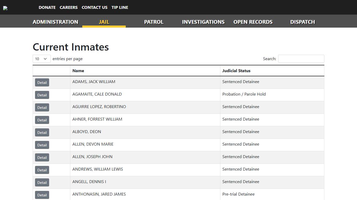Viewport: 357px width, 200px height.
Task: Switch to the INVESTIGATIONS tab
Action: [x=203, y=22]
